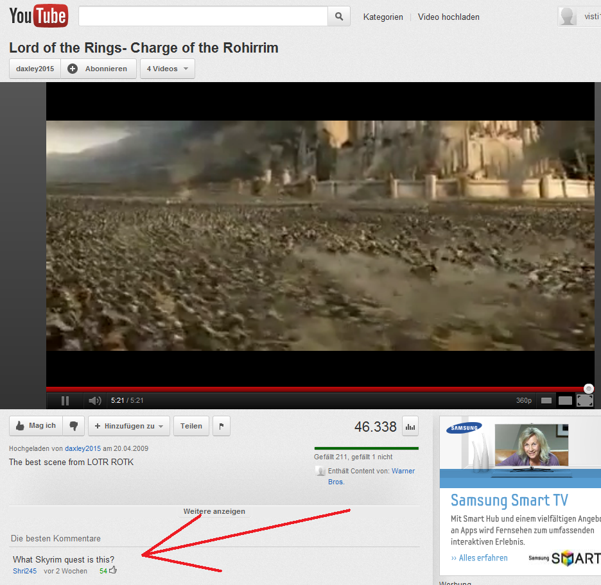Image resolution: width=601 pixels, height=585 pixels.
Task: Click the 46.338 view count
Action: [x=375, y=427]
